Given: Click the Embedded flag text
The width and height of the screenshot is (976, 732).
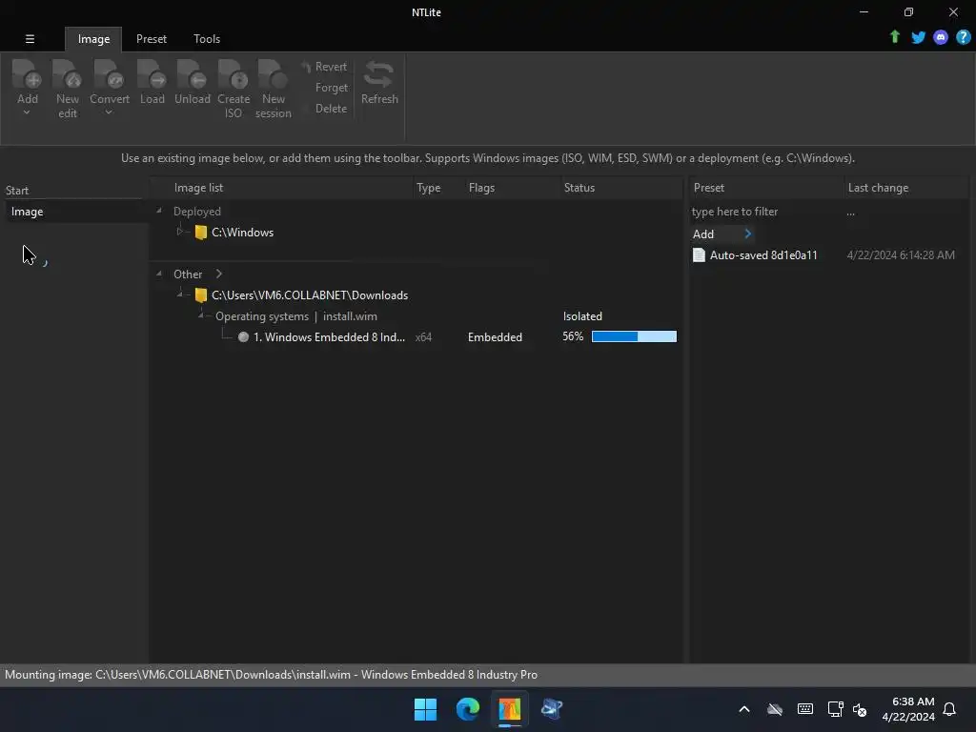Looking at the screenshot, I should click(495, 336).
